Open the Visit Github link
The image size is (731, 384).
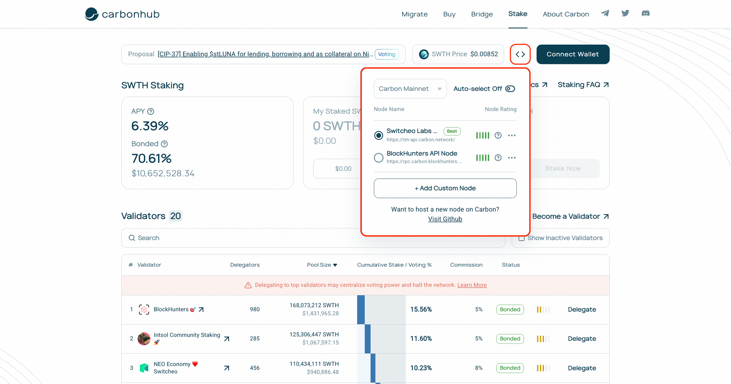click(x=445, y=219)
